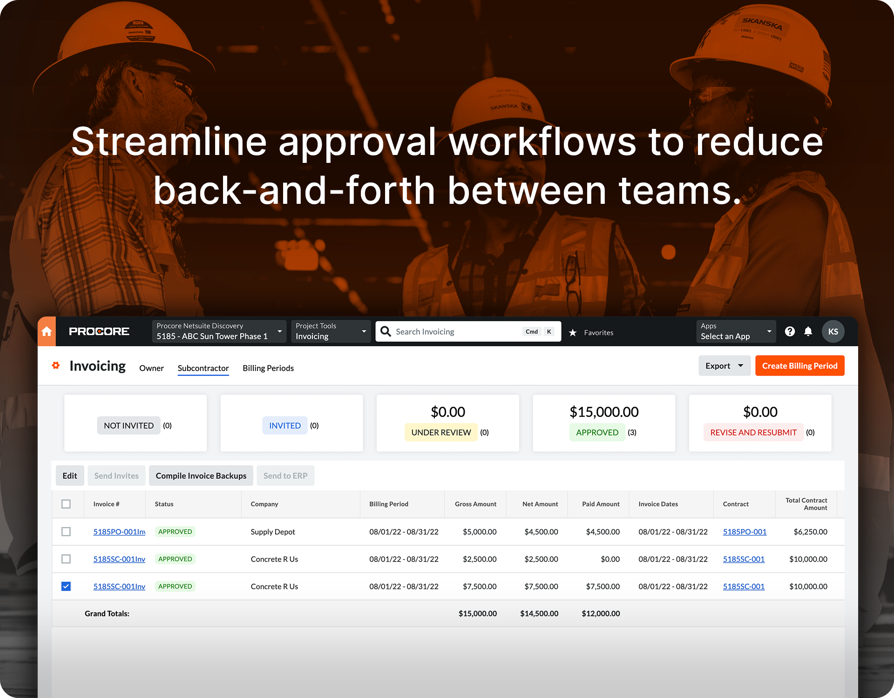Image resolution: width=894 pixels, height=698 pixels.
Task: Toggle the select-all header checkbox
Action: 66,504
